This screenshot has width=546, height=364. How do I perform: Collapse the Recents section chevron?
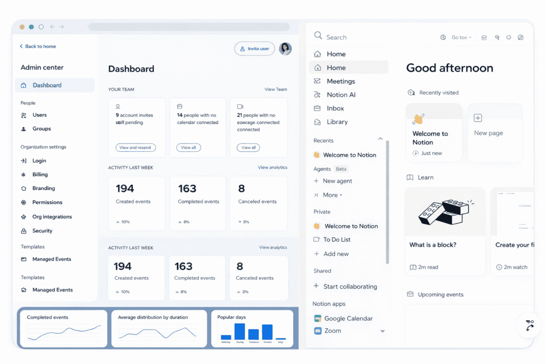380,140
